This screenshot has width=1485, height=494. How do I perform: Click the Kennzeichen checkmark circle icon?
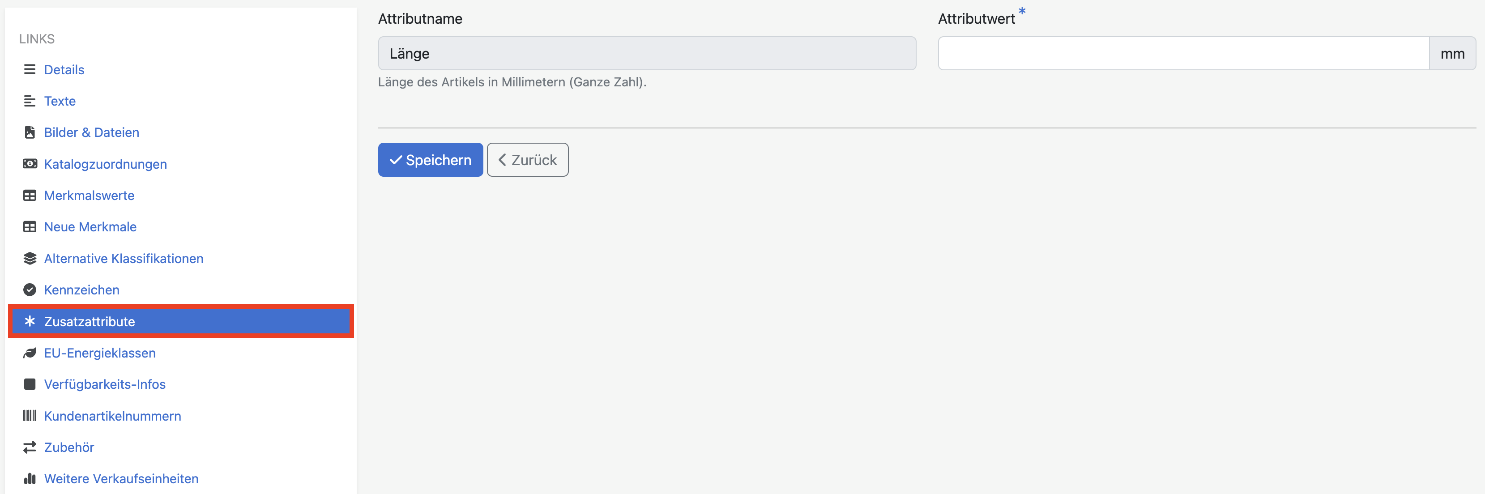[x=30, y=290]
